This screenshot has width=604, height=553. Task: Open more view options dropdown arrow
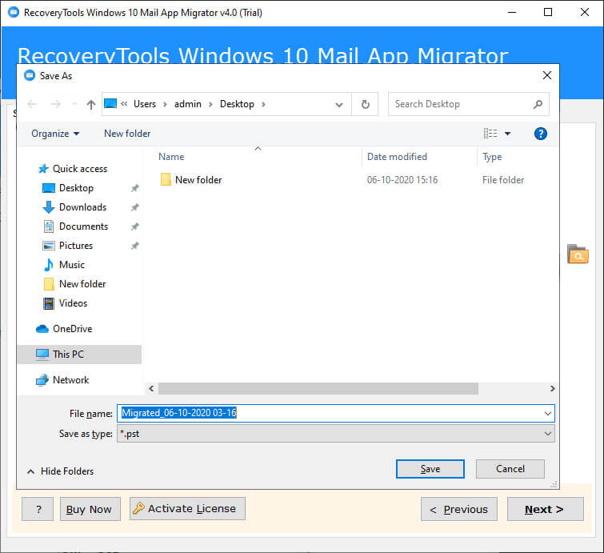(x=508, y=134)
